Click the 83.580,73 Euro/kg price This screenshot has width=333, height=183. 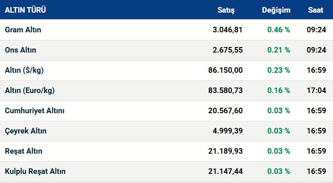pos(225,90)
